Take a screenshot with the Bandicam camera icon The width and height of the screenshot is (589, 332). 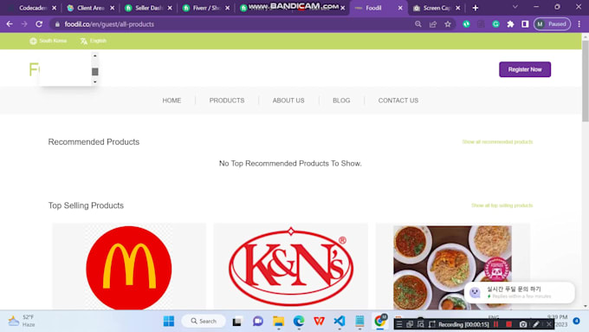pyautogui.click(x=523, y=324)
